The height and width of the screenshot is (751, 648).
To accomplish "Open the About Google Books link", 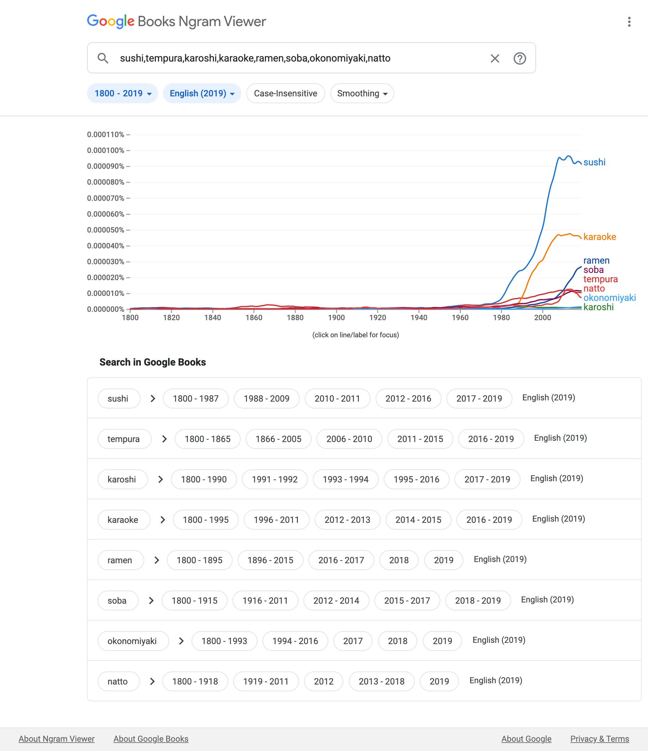I will [x=151, y=739].
